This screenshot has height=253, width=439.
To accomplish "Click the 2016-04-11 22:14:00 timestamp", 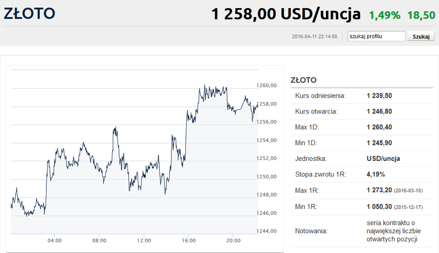I will pos(315,37).
